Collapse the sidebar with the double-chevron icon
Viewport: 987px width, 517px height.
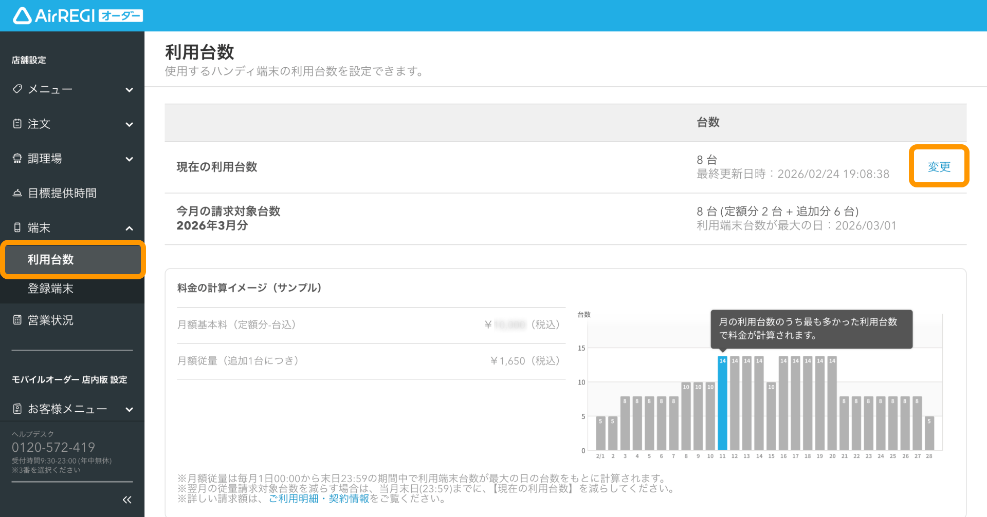(127, 500)
